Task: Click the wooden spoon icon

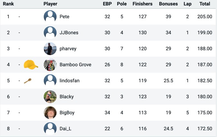Action: pos(28,81)
